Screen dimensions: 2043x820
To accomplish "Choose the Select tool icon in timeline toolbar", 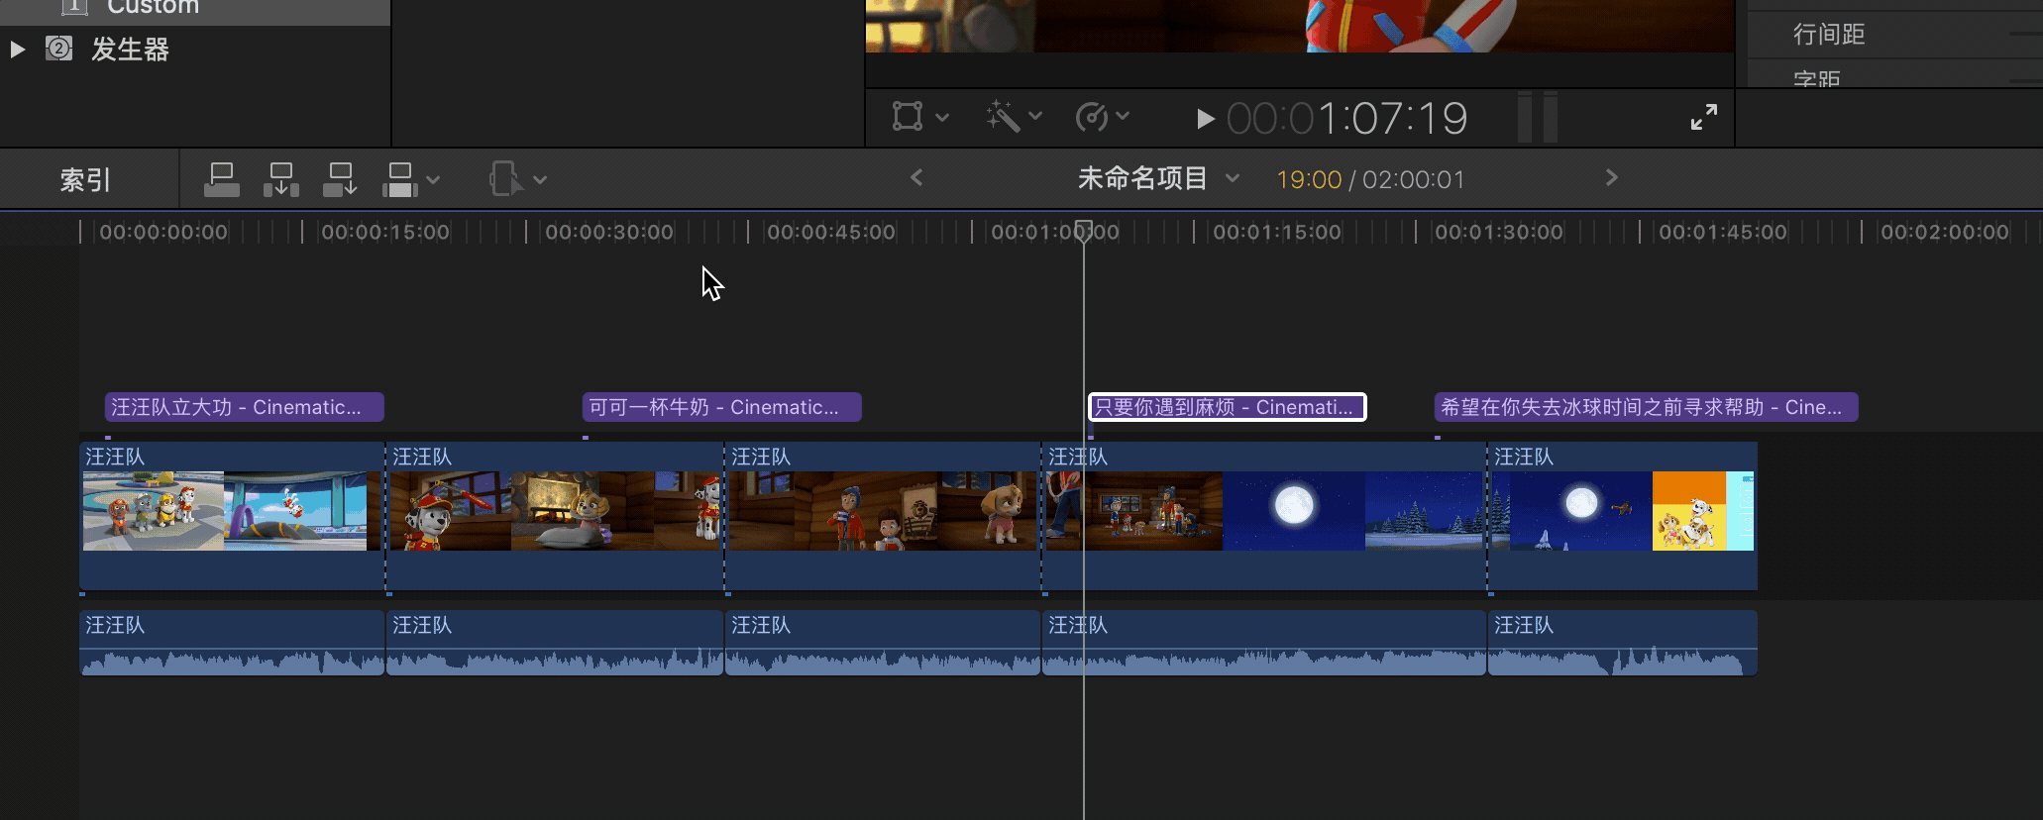I will [x=506, y=179].
